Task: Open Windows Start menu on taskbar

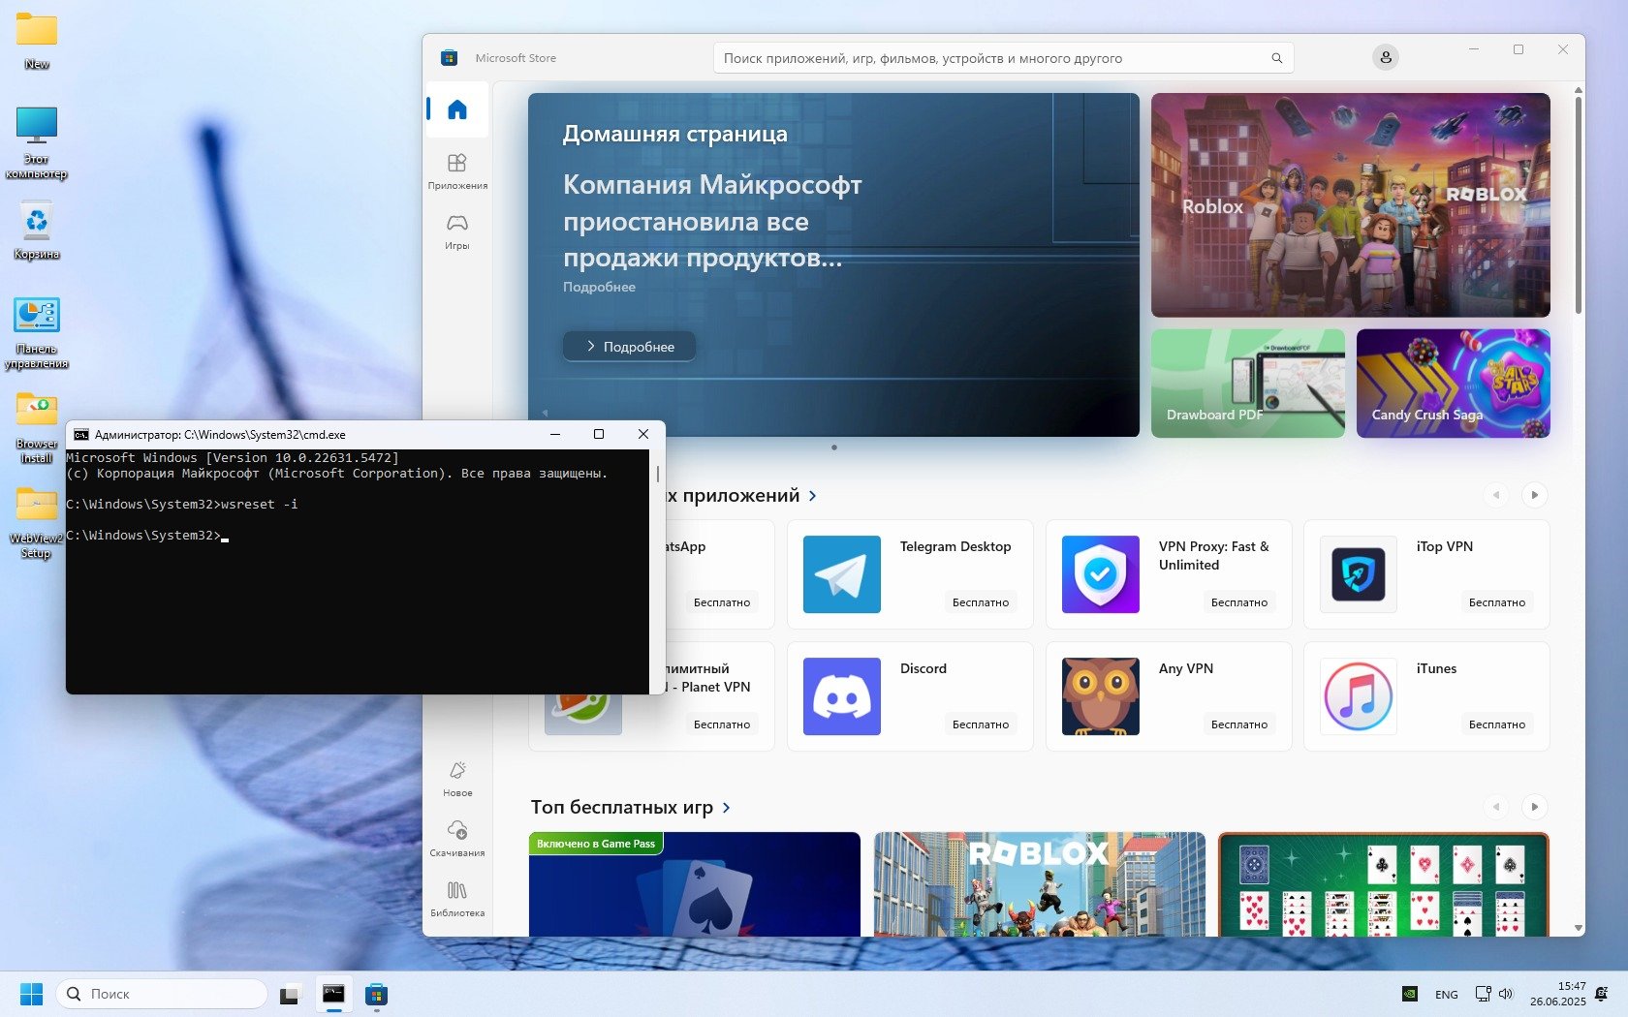Action: 31,994
